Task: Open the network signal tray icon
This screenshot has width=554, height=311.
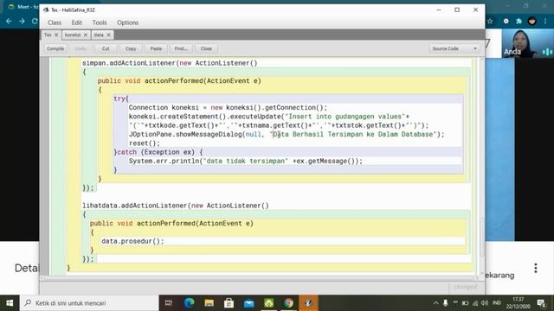Action: pyautogui.click(x=475, y=303)
